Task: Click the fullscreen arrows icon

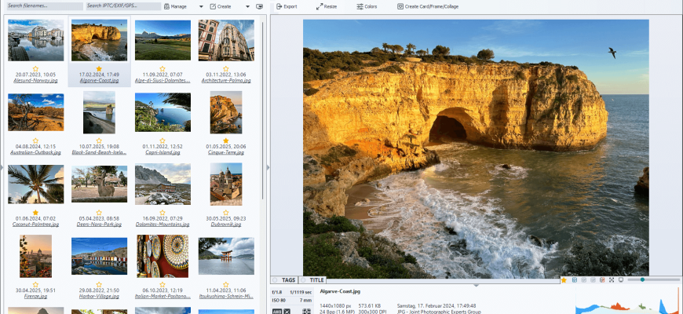Action: coord(612,280)
